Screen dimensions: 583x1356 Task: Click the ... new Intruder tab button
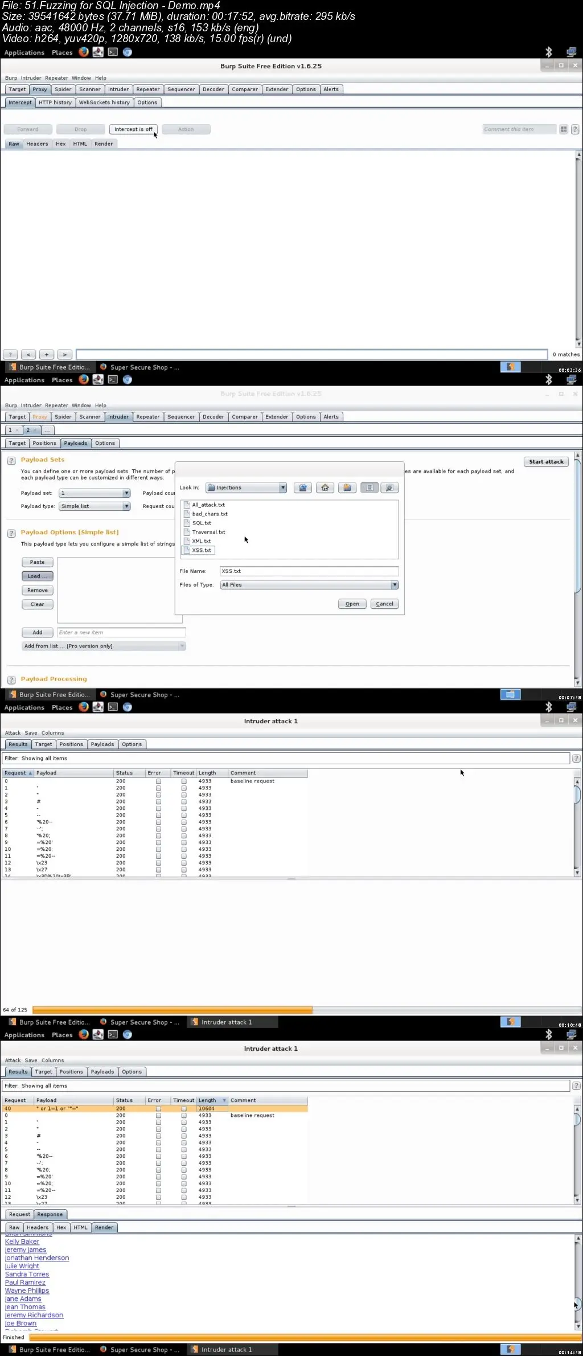pos(48,430)
